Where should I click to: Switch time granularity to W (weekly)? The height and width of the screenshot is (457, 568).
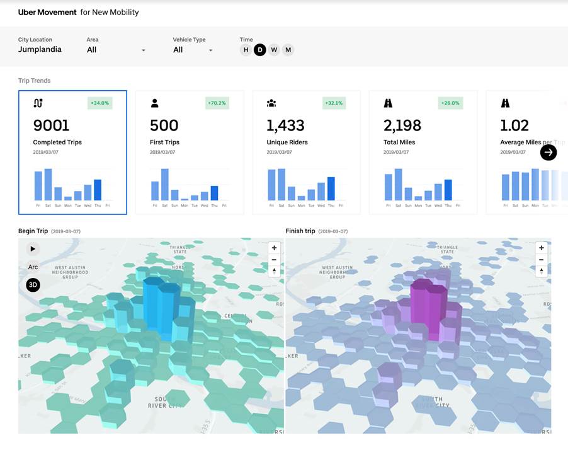pos(274,50)
